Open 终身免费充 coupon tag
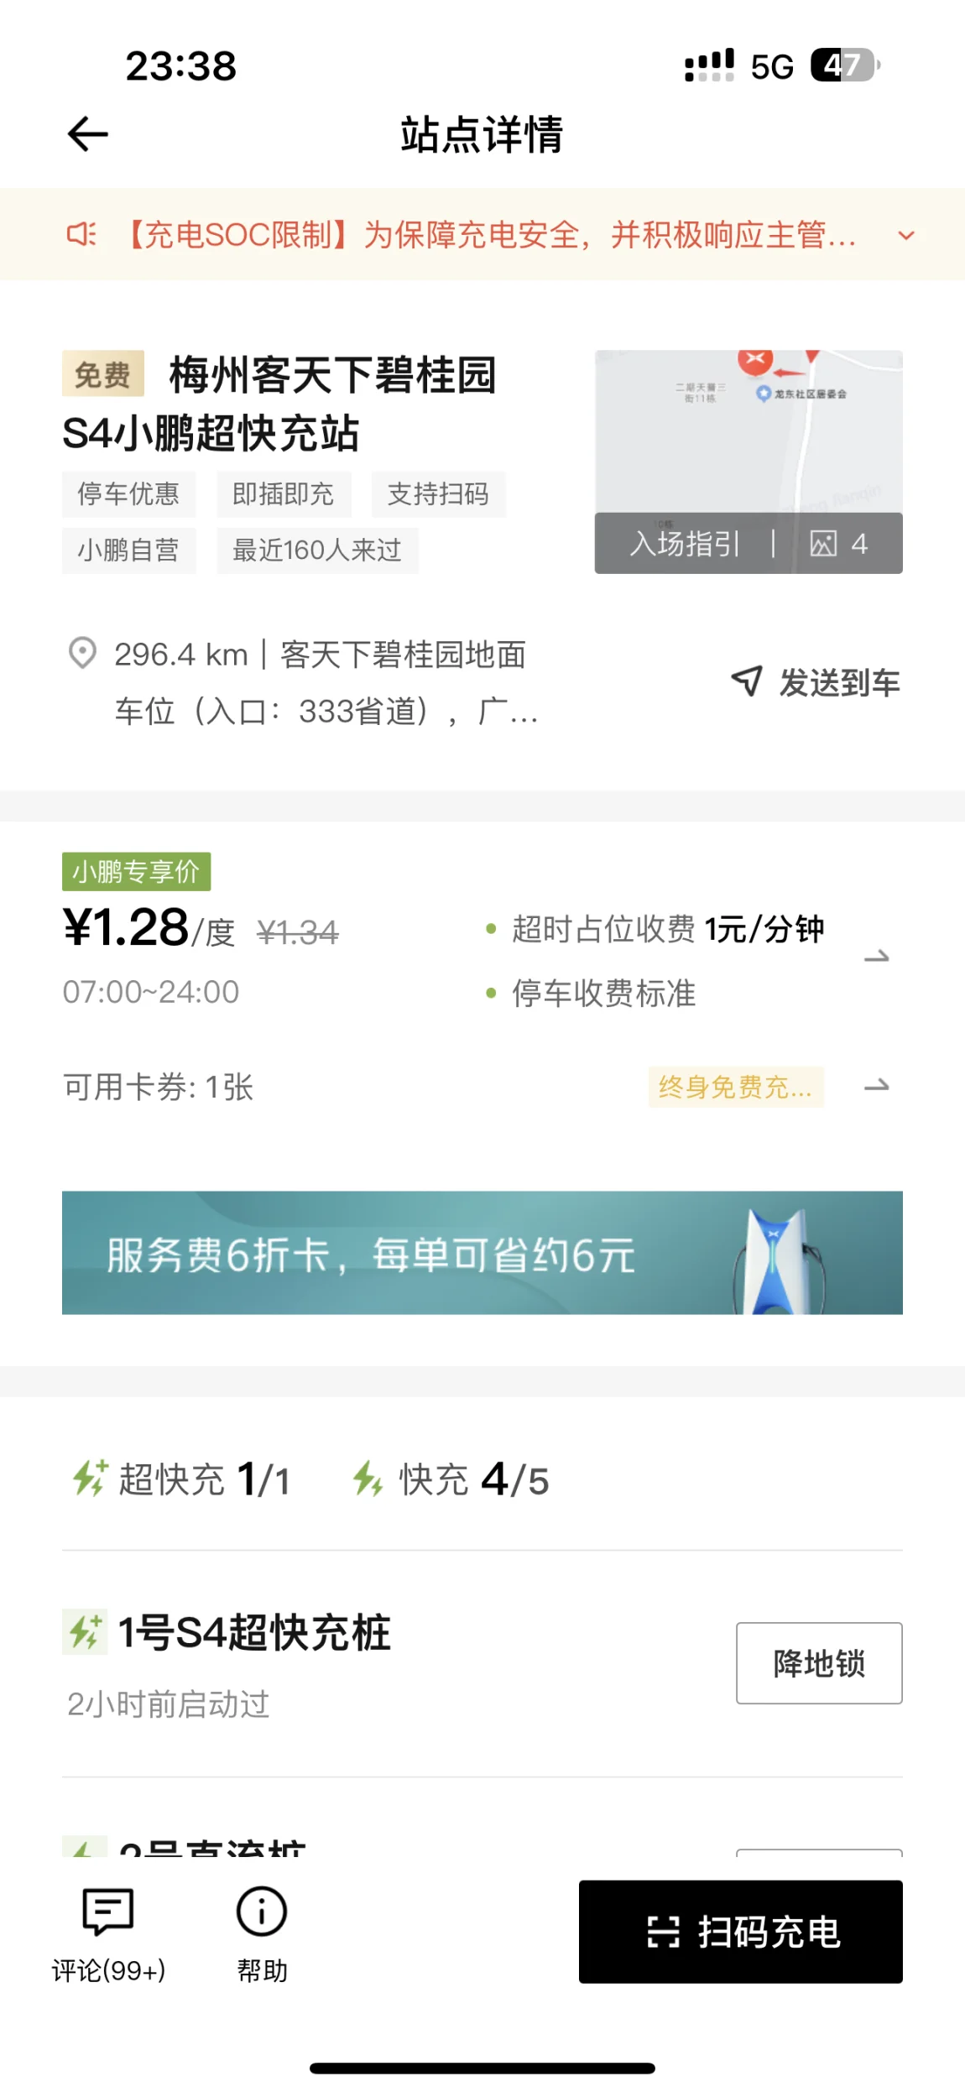Viewport: 965px width, 2092px height. click(736, 1087)
